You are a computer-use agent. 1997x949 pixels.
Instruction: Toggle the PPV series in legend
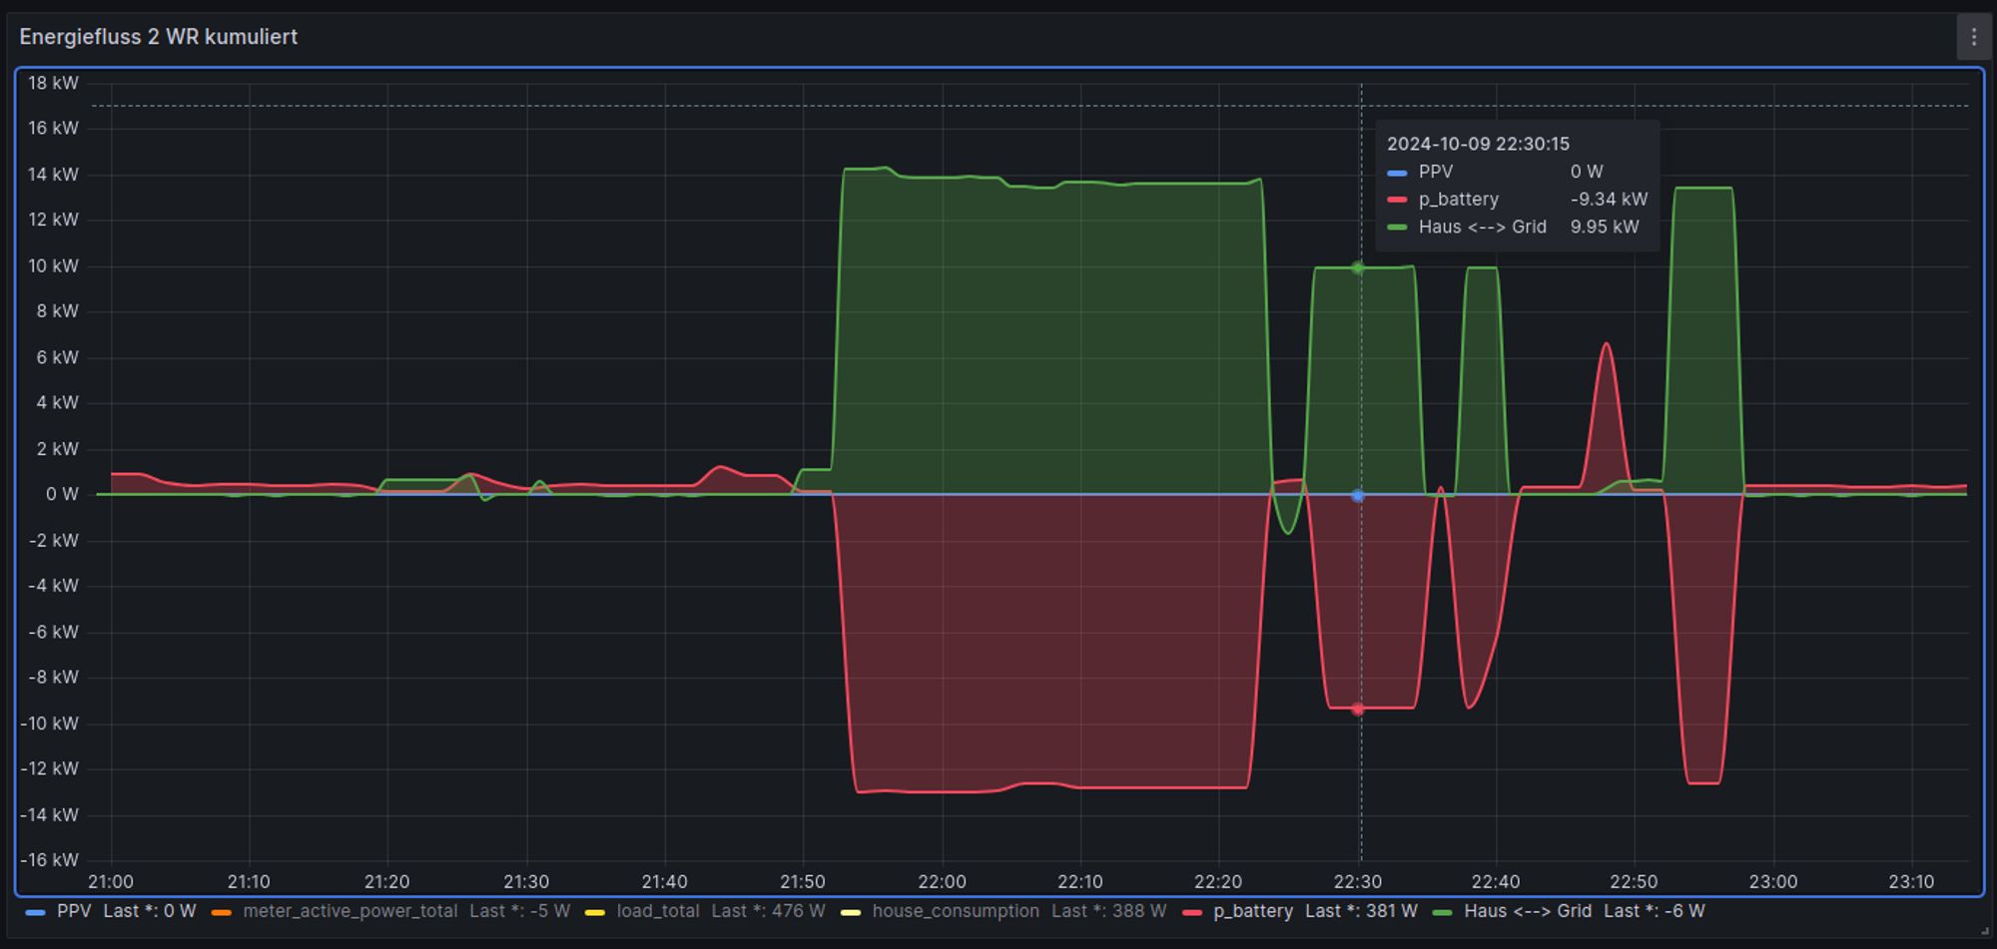74,911
